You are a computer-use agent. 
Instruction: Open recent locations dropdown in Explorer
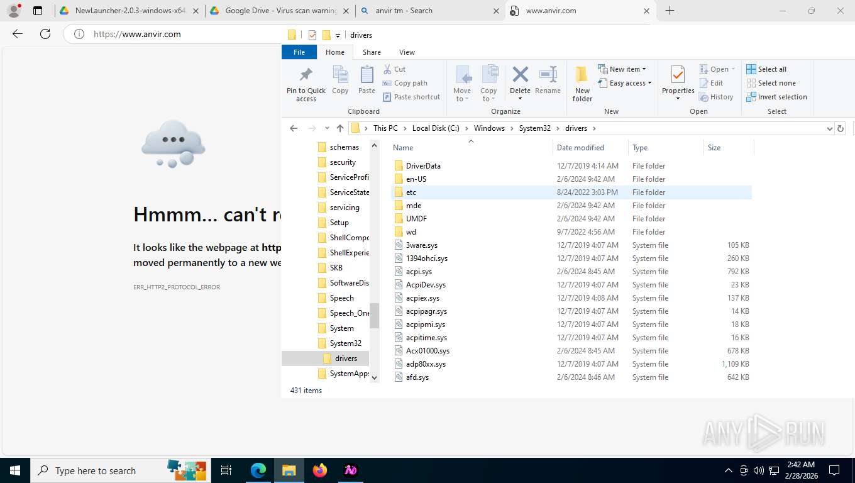pyautogui.click(x=327, y=128)
